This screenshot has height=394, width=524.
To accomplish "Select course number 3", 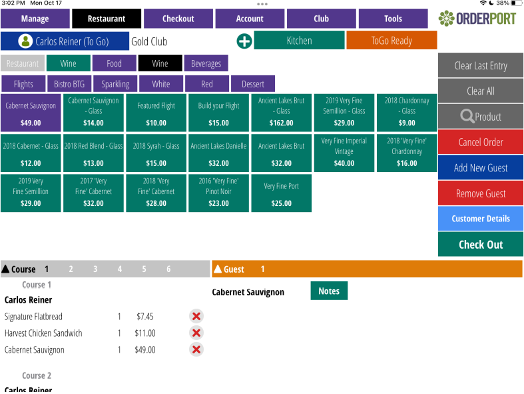I will point(95,269).
